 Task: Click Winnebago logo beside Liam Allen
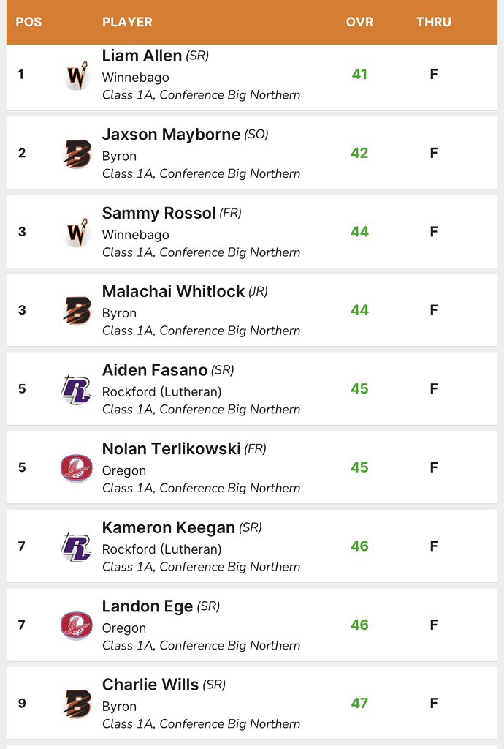(77, 75)
